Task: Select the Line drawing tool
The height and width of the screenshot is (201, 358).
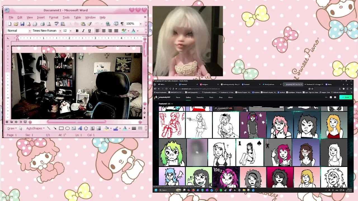Action: 49,128
